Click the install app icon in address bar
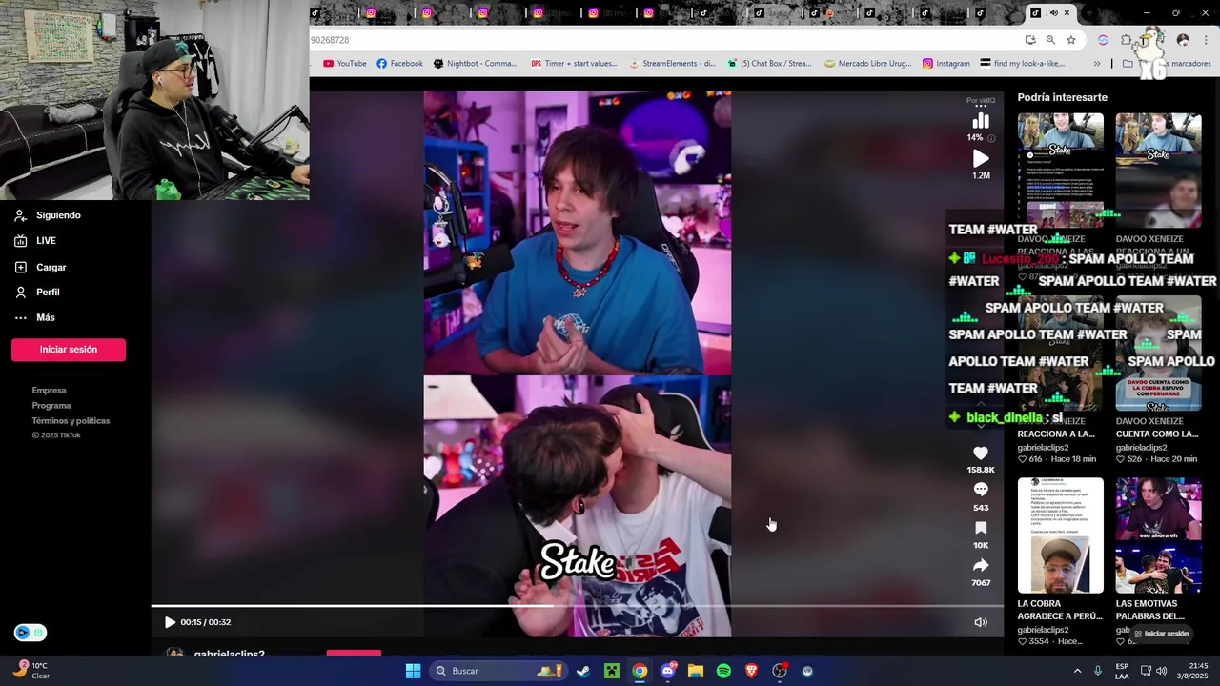The width and height of the screenshot is (1220, 686). [1030, 40]
